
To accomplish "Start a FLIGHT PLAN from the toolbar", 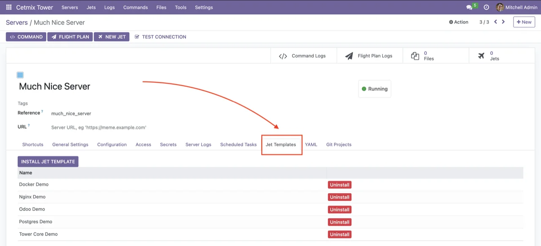I will click(70, 37).
